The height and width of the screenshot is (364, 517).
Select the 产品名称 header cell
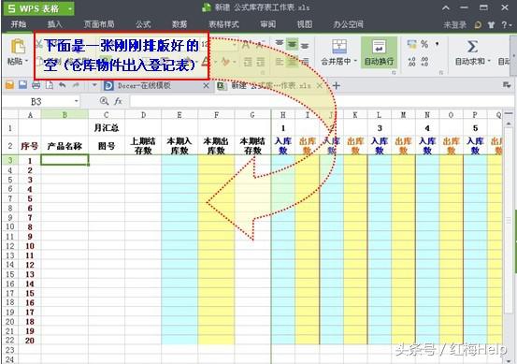(65, 146)
